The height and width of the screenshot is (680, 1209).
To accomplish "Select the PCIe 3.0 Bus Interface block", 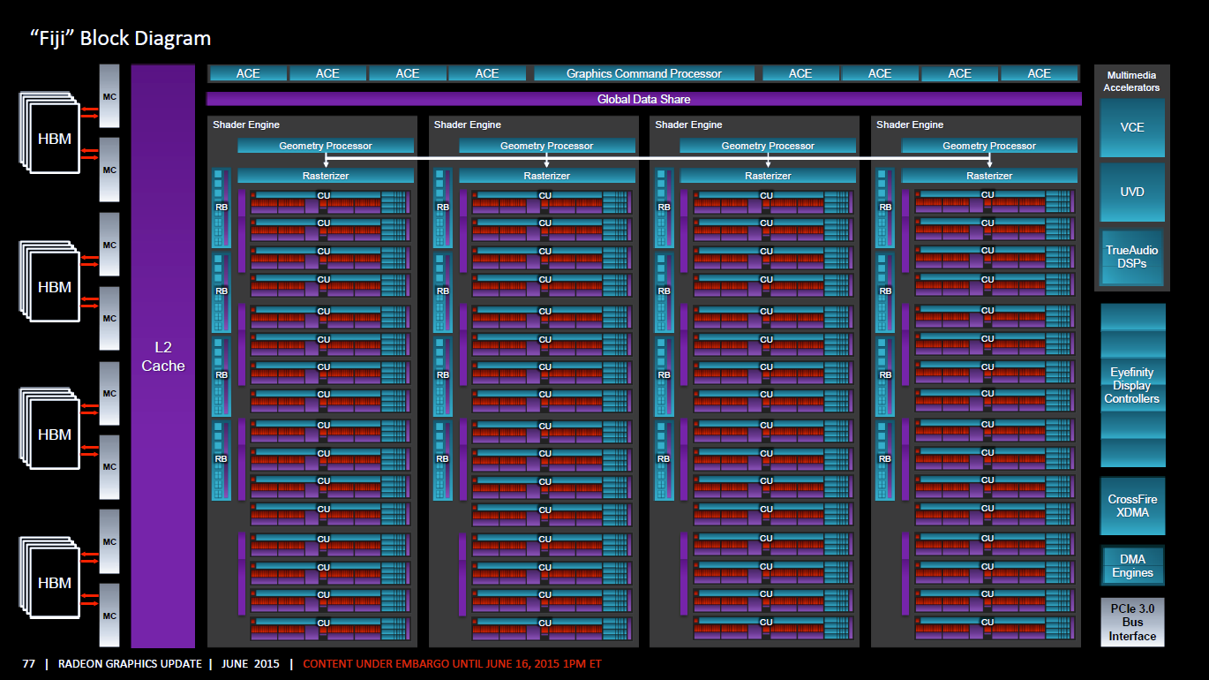I will coord(1132,623).
